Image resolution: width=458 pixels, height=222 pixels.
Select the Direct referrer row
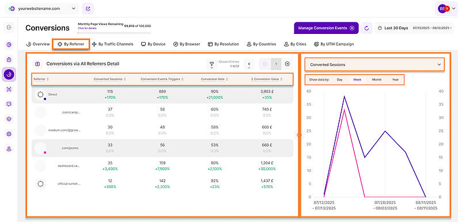pyautogui.click(x=162, y=94)
